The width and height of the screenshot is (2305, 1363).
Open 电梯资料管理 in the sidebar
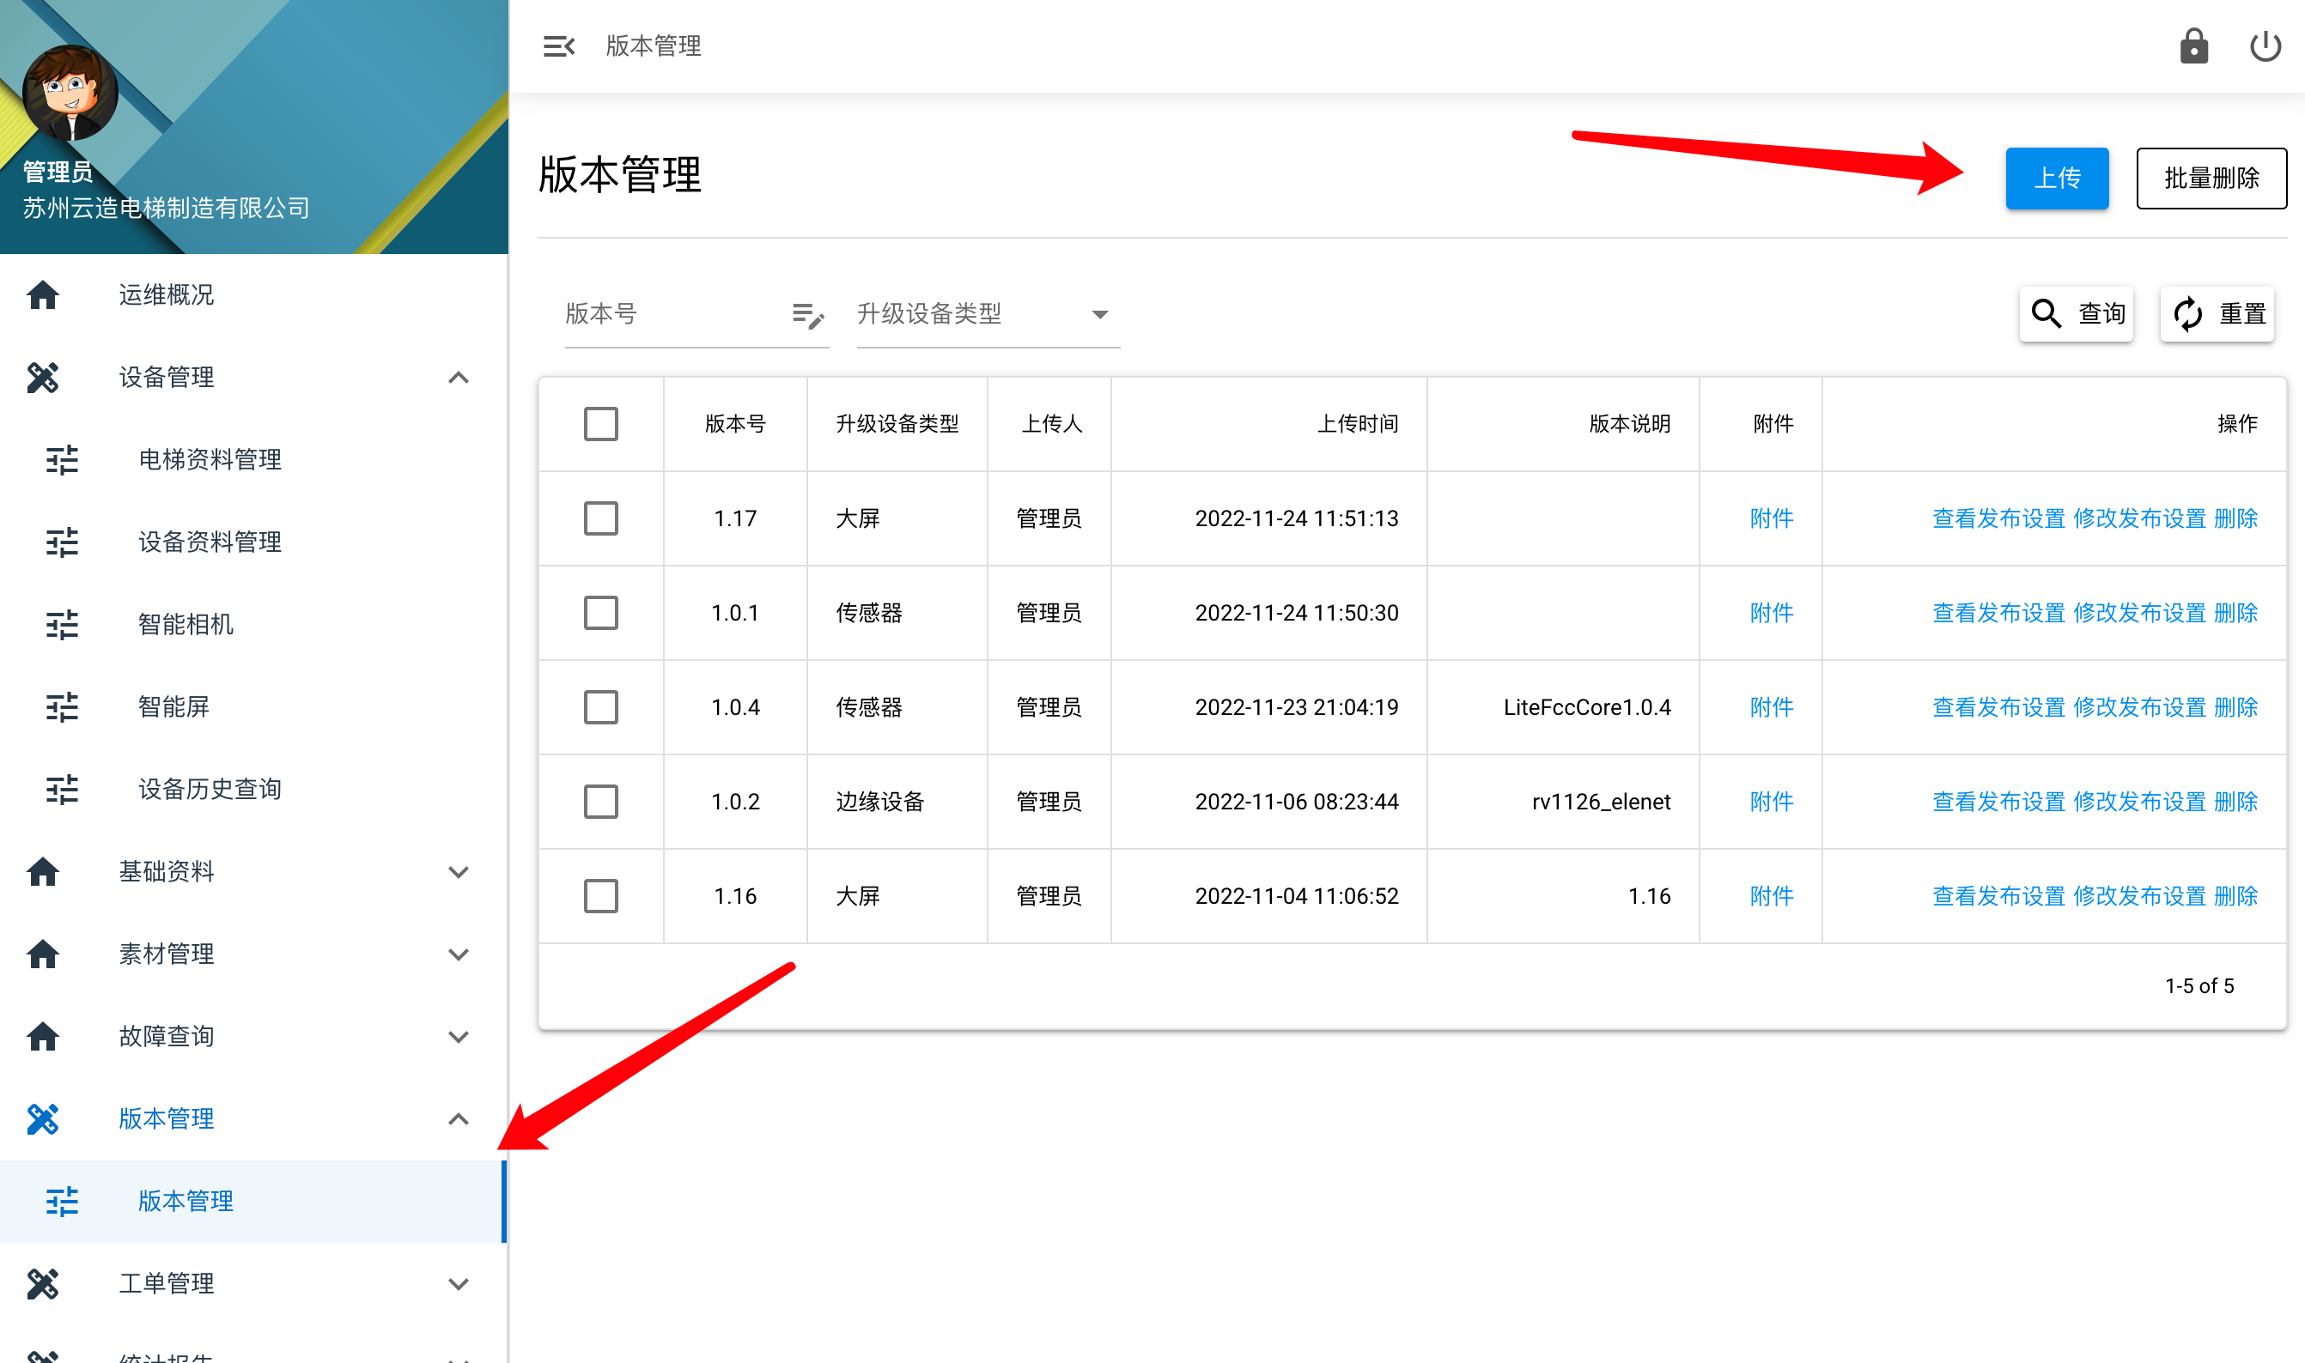point(210,459)
